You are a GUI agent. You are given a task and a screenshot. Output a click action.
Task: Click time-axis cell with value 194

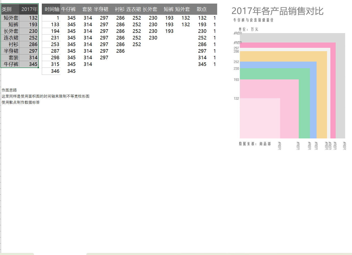coord(51,31)
